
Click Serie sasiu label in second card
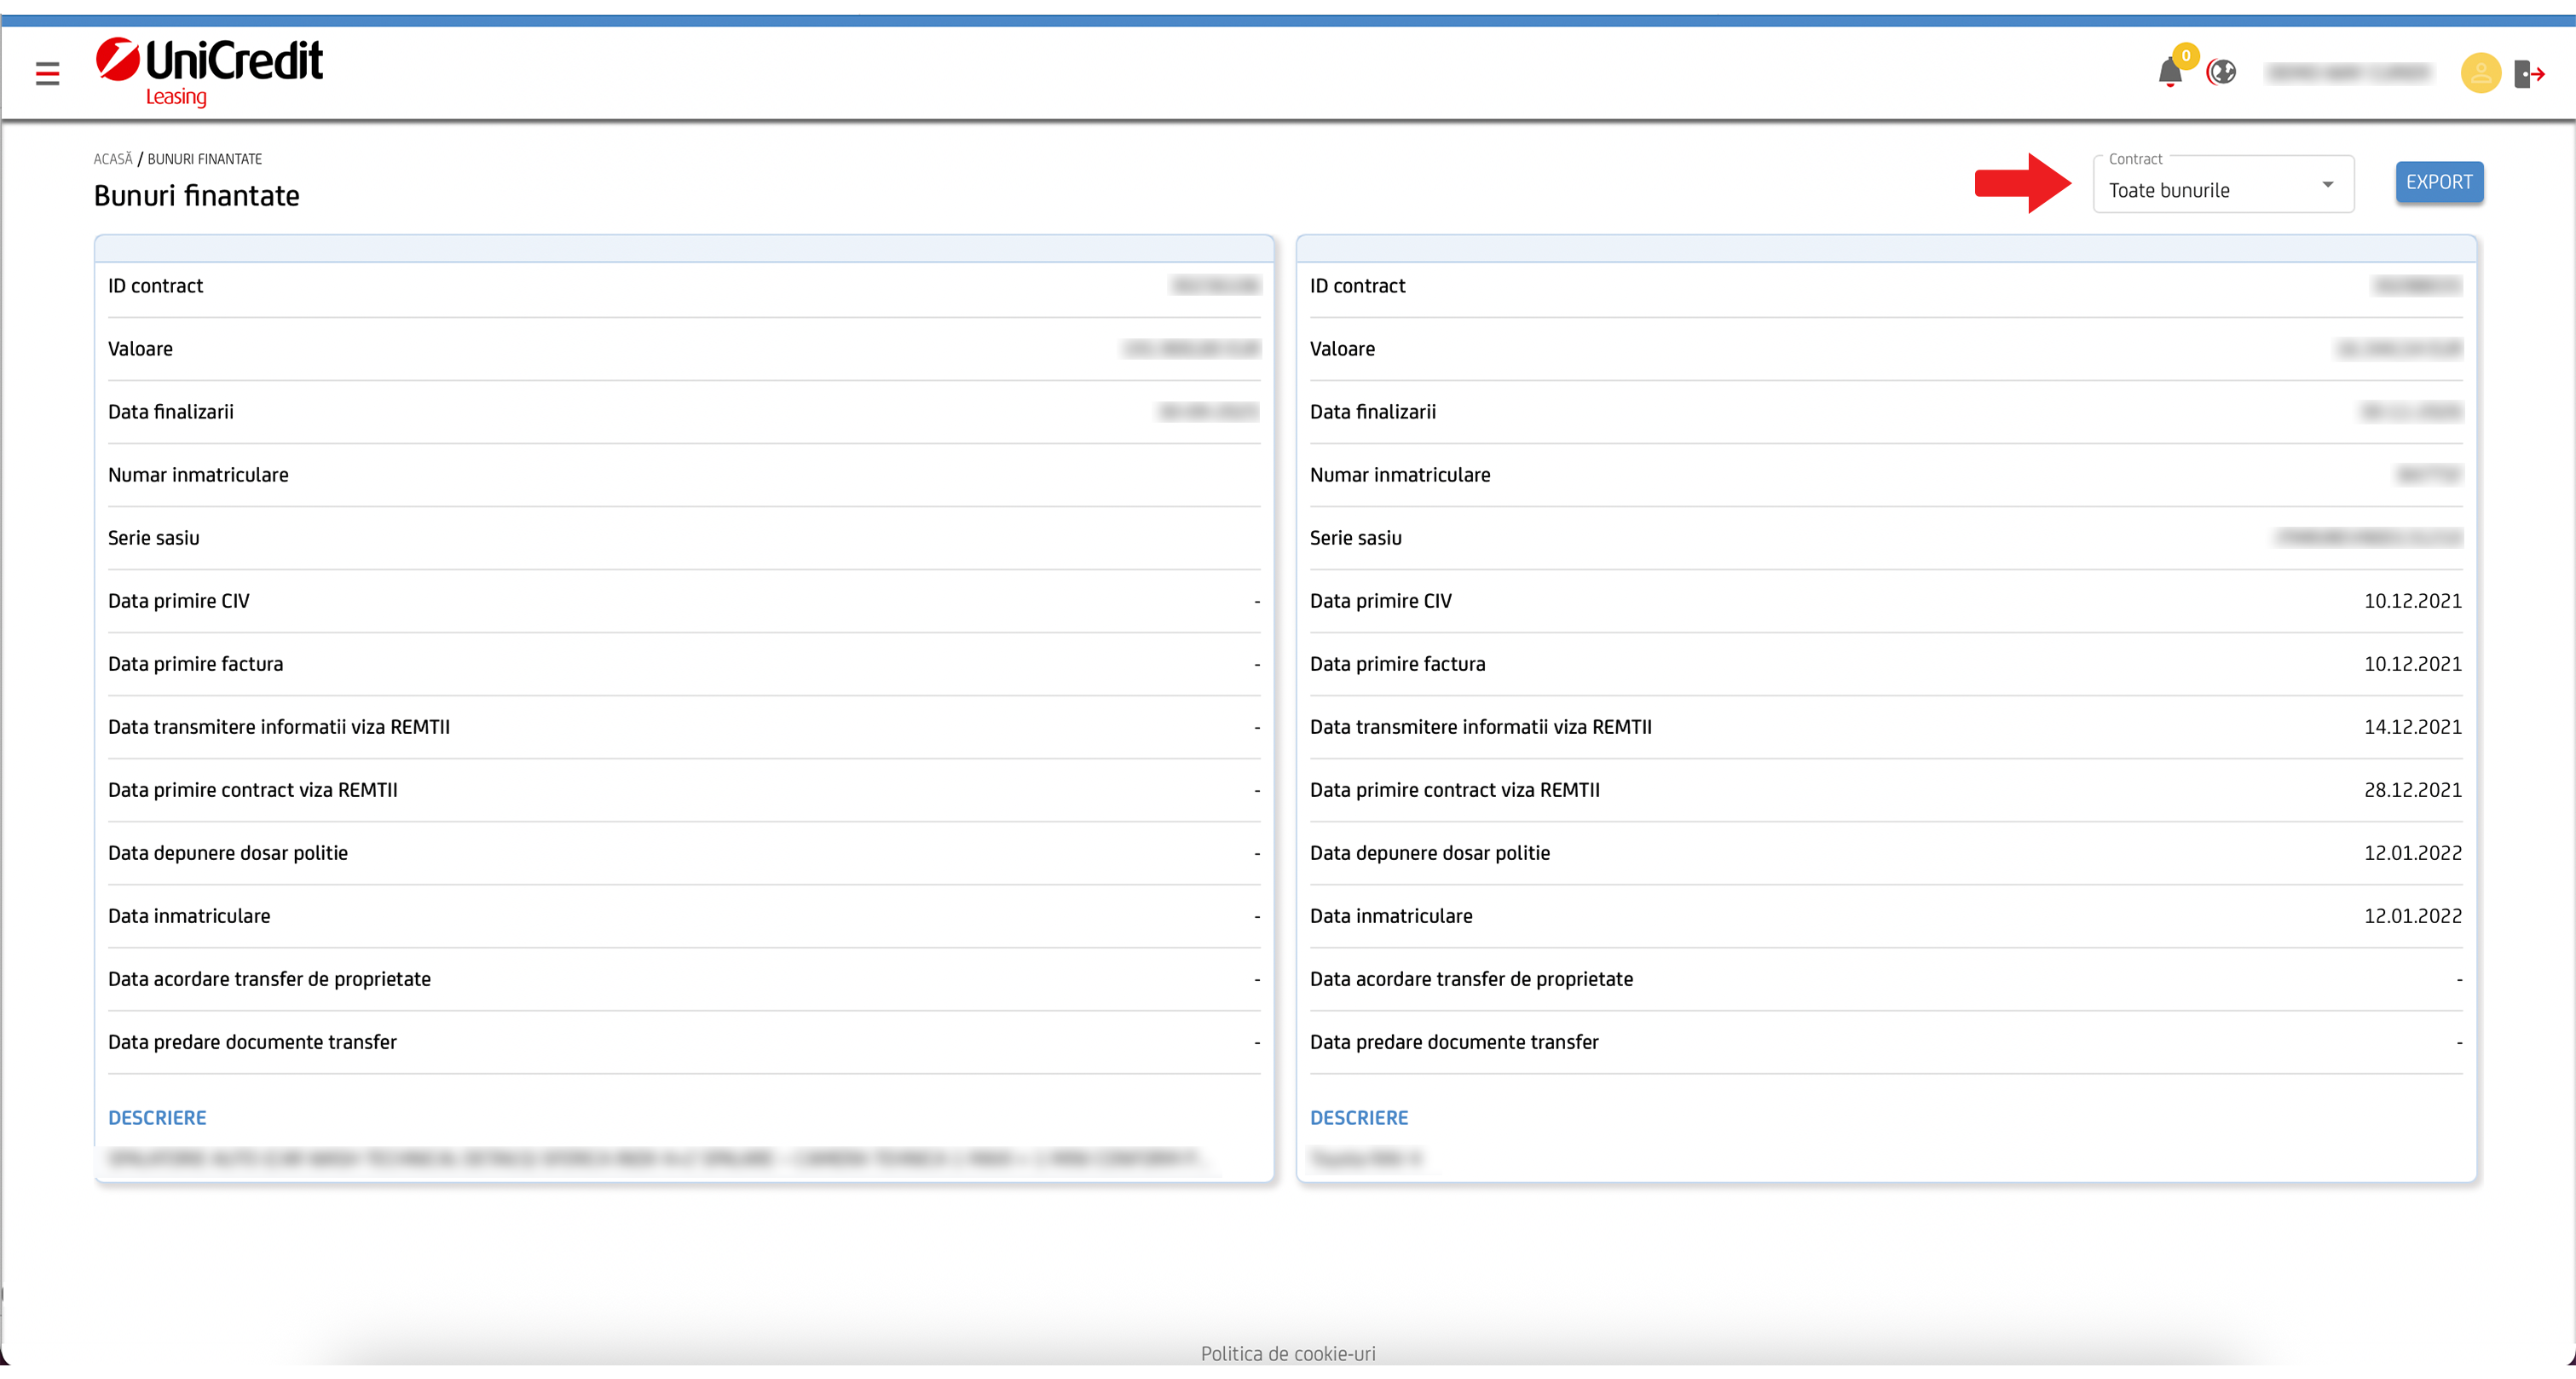(x=1356, y=537)
